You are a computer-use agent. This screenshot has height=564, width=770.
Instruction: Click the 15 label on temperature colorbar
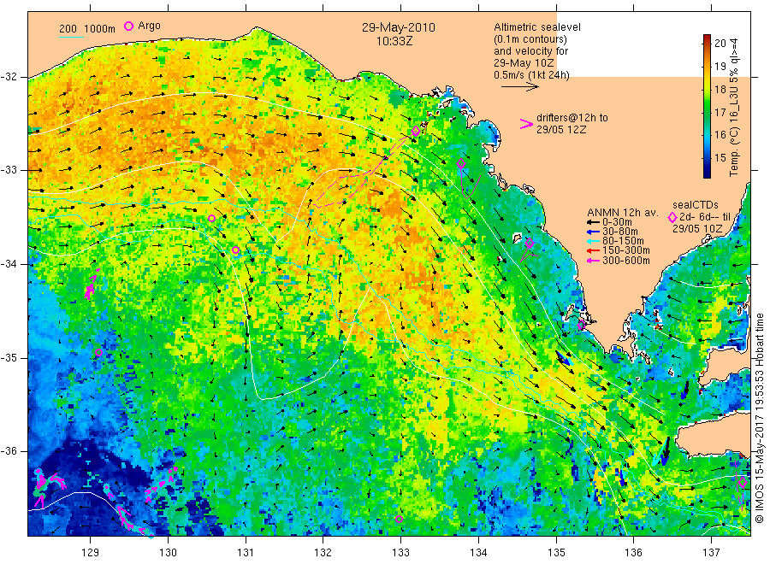pyautogui.click(x=720, y=158)
